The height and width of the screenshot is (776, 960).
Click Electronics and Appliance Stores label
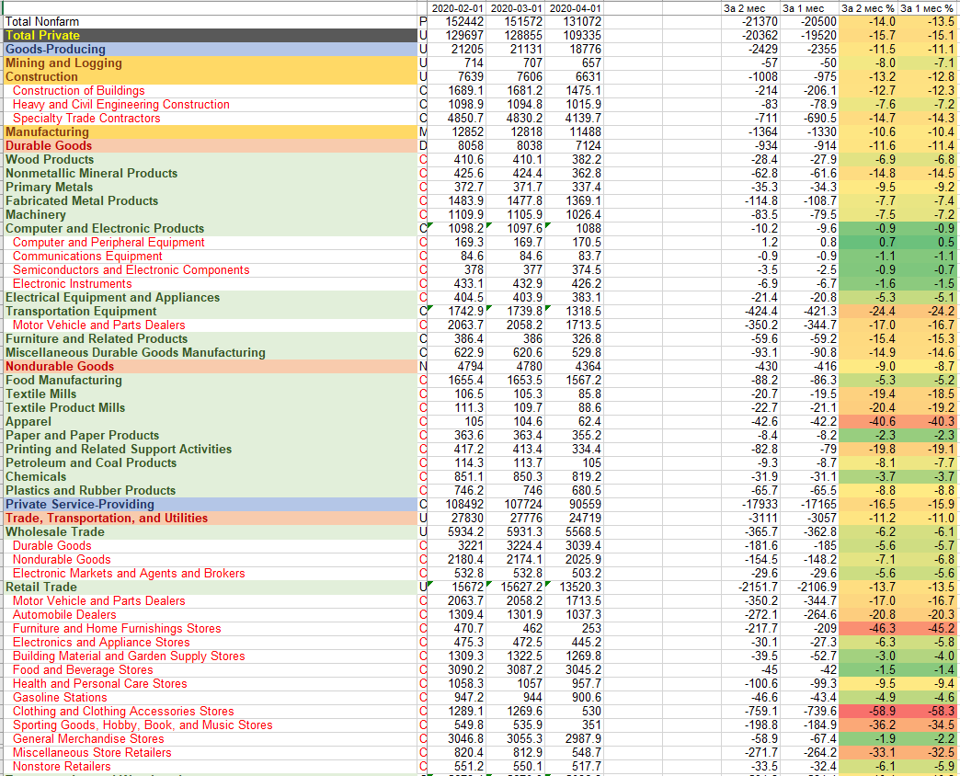(x=101, y=642)
